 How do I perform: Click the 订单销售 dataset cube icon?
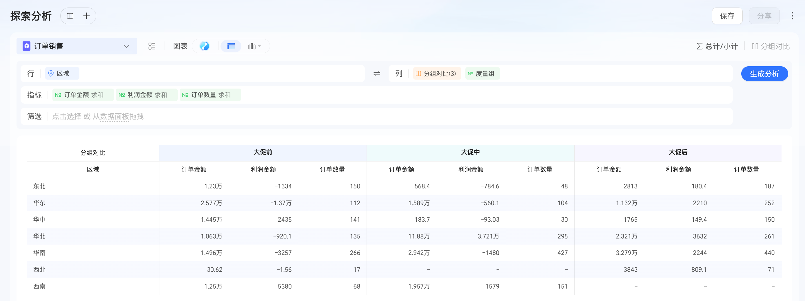click(27, 46)
